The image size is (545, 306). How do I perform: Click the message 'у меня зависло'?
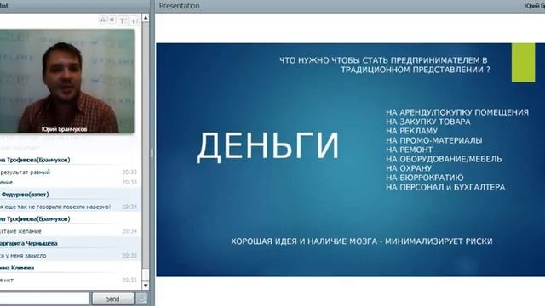point(26,256)
